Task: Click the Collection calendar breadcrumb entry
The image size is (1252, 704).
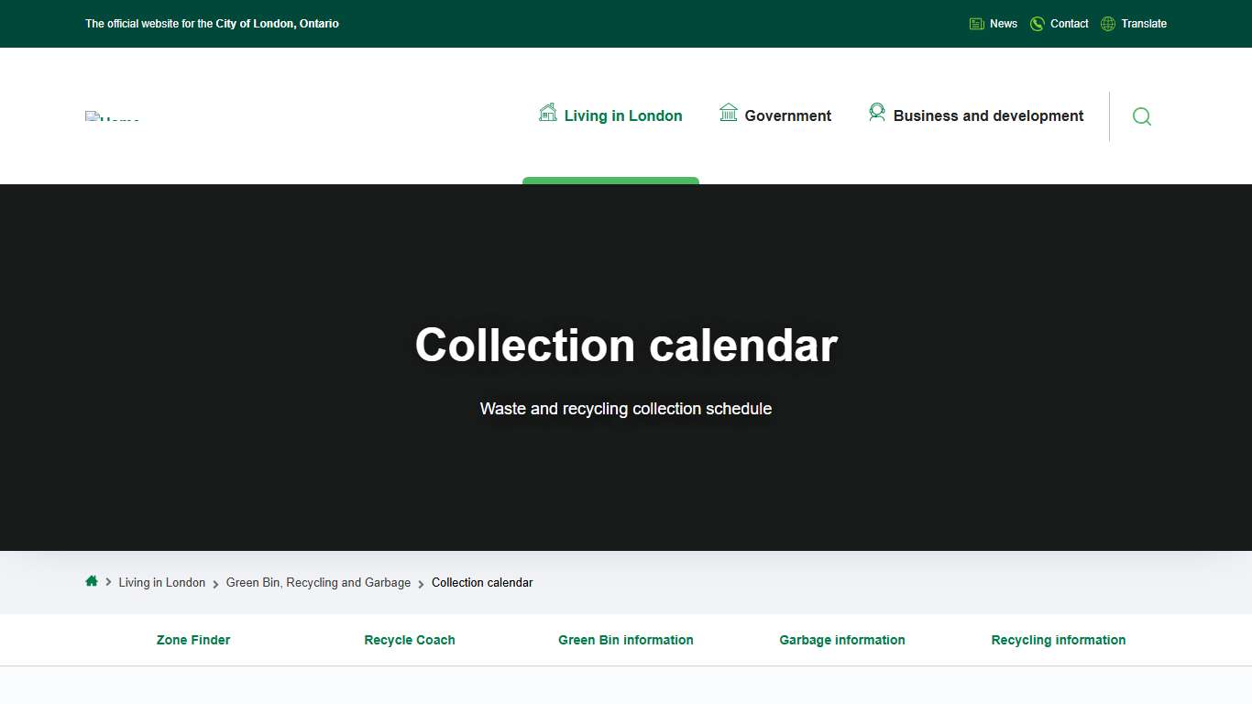Action: point(482,582)
